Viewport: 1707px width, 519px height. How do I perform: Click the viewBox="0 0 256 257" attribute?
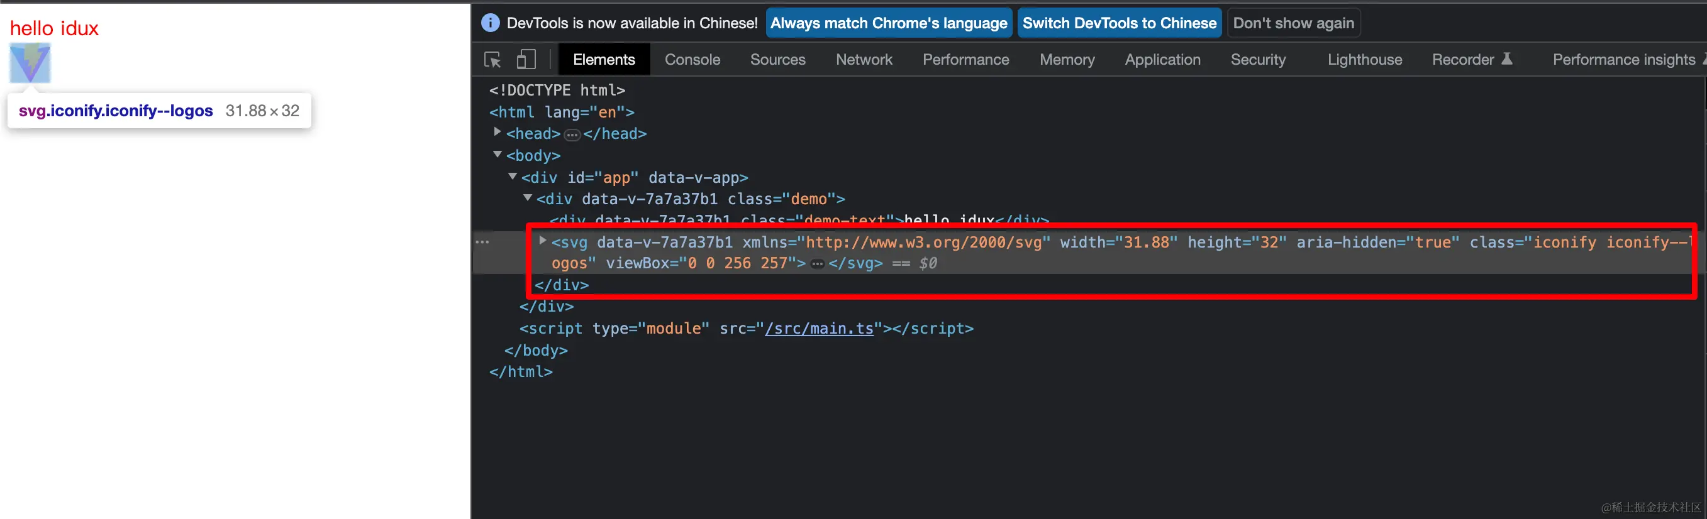click(x=701, y=263)
